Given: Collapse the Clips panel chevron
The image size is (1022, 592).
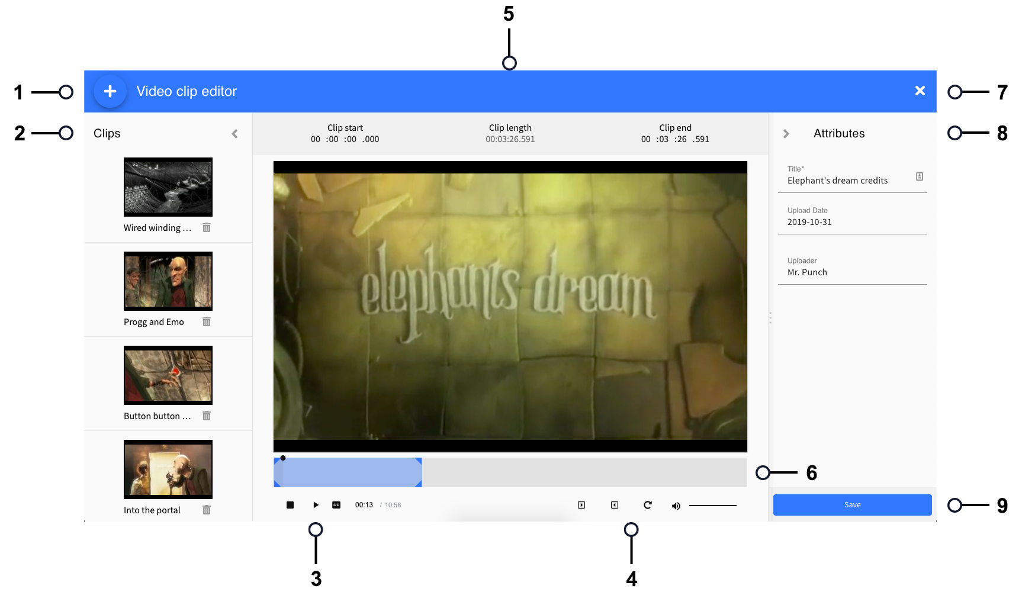Looking at the screenshot, I should (x=235, y=134).
